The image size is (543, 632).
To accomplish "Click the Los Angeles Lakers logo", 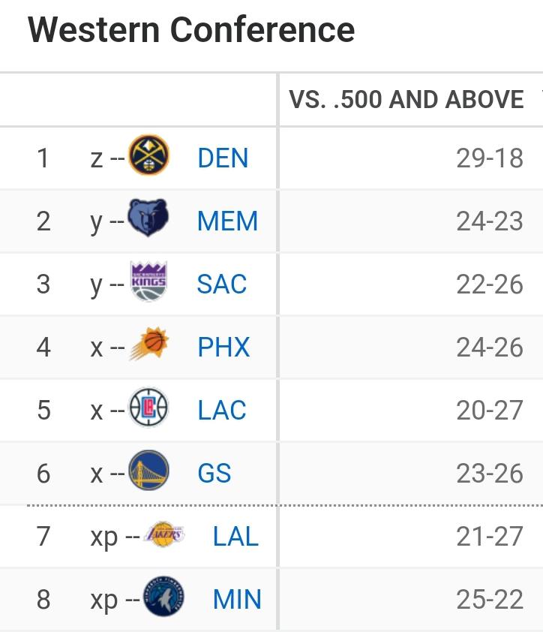I will click(x=163, y=535).
